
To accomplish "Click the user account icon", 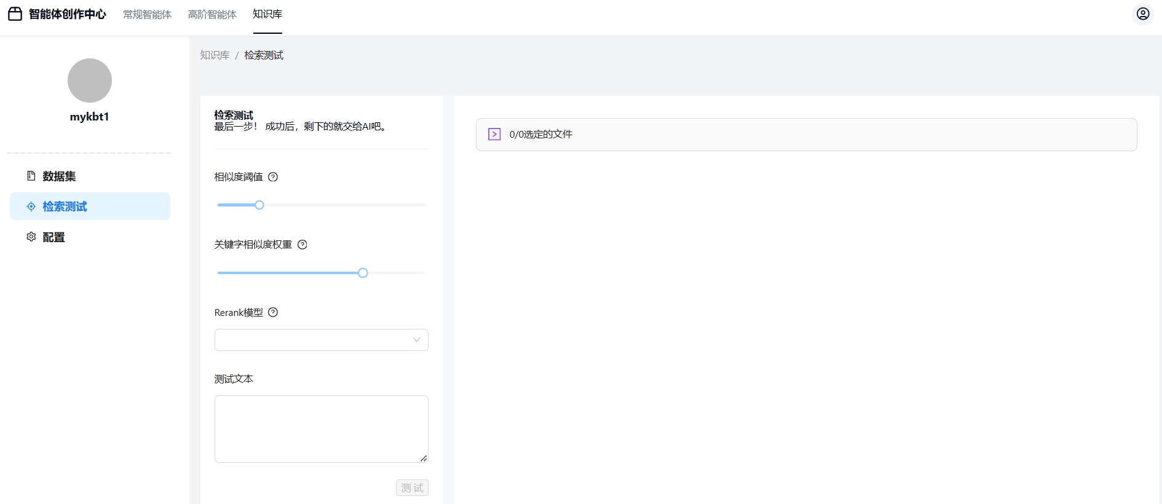I will [1142, 14].
